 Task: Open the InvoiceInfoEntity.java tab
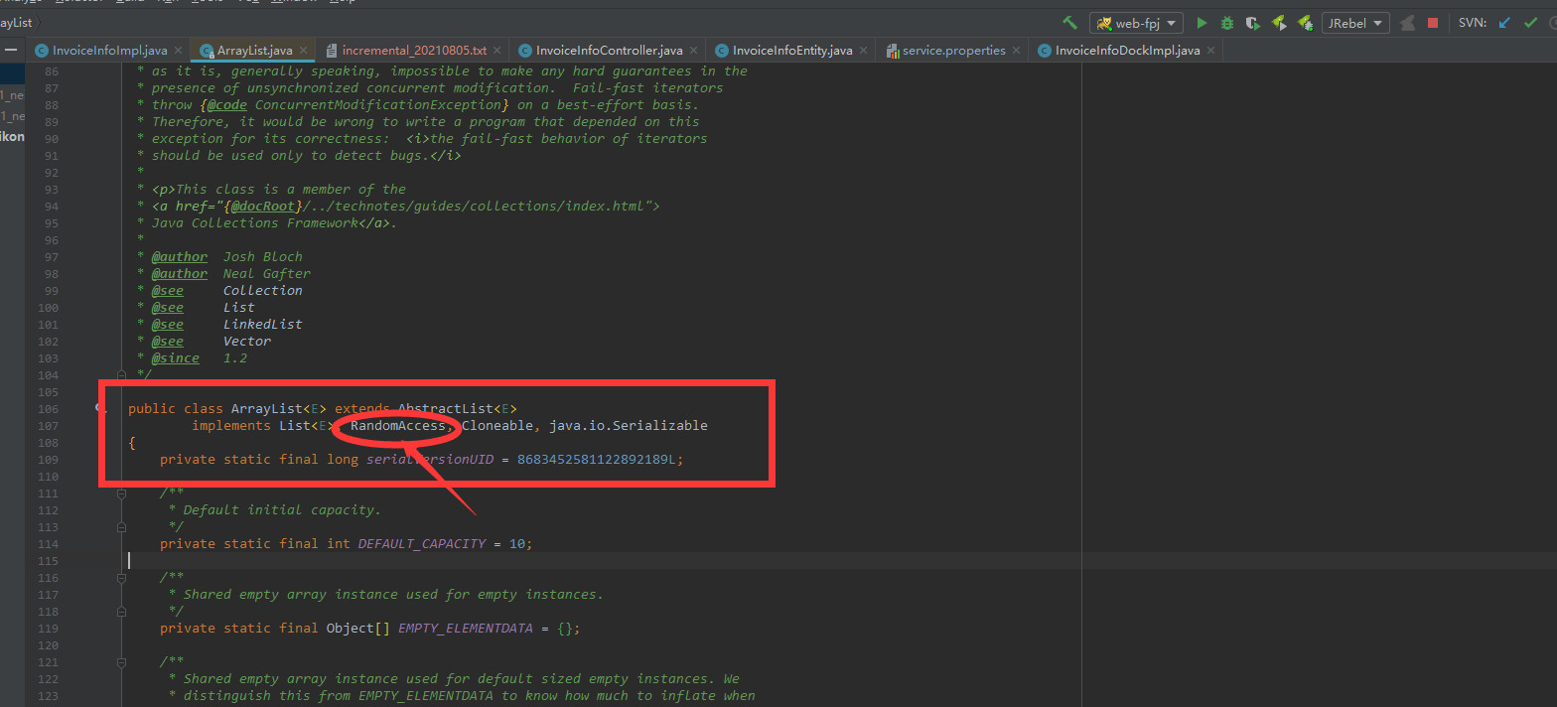(x=792, y=50)
